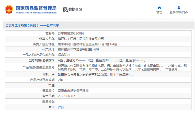
Task: Click the document icon before 境内医疗器械
Action: pos(7,25)
